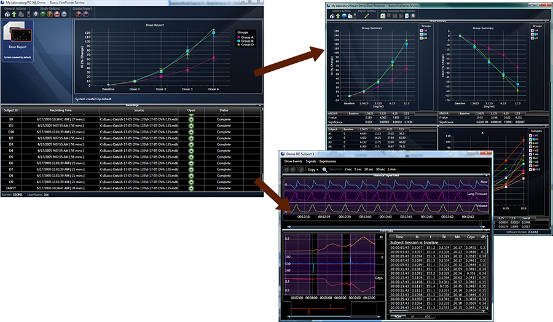Click horizontal scrollbar of trend data table

click(x=437, y=312)
